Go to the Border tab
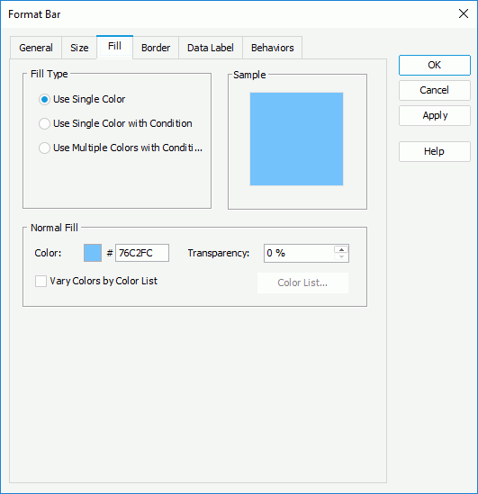This screenshot has height=494, width=478. (x=156, y=48)
